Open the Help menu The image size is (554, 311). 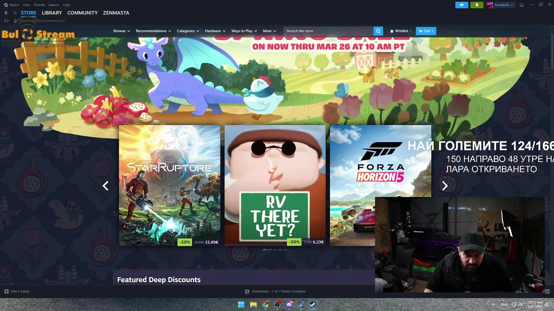tap(66, 5)
